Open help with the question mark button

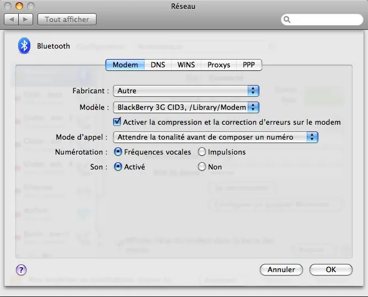click(x=21, y=270)
